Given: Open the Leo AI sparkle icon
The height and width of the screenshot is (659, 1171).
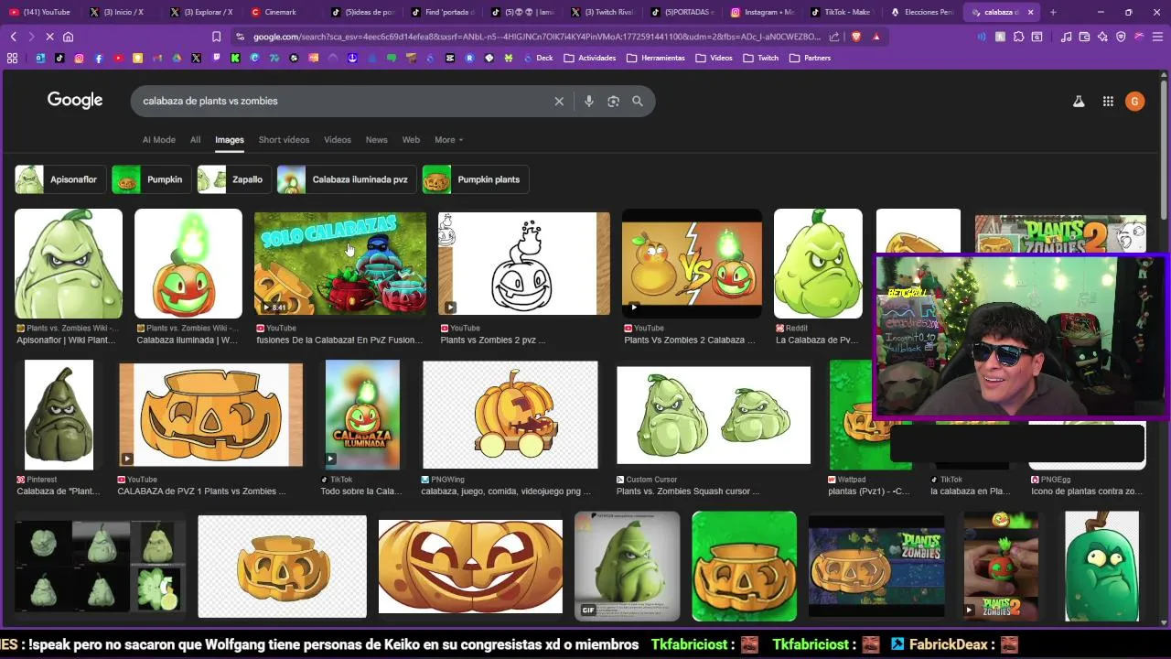Looking at the screenshot, I should 1102,37.
